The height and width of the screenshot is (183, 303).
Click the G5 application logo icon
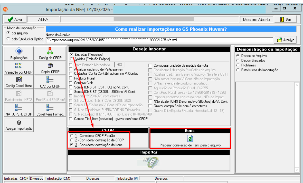(5, 9)
